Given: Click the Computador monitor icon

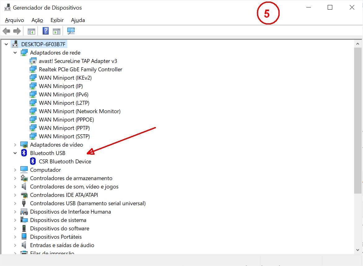Looking at the screenshot, I should tap(24, 170).
